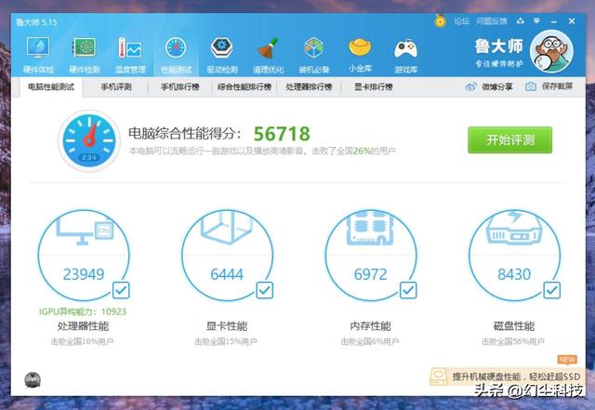The height and width of the screenshot is (410, 595).
Task: Switch to 处理器排行榜 tab
Action: click(309, 87)
